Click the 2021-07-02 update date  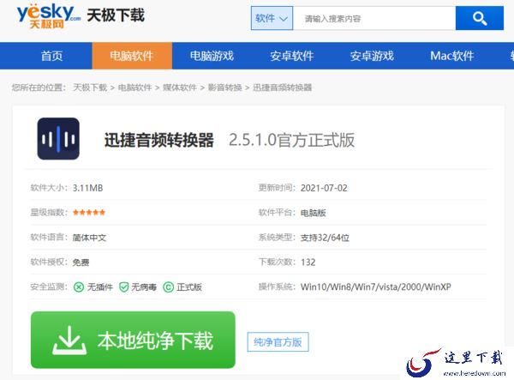tap(324, 188)
